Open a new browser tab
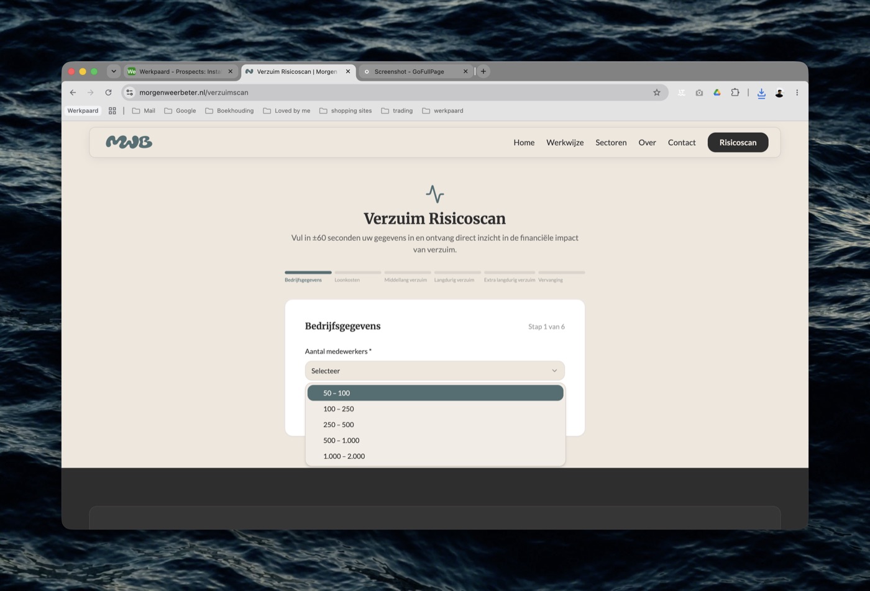 tap(483, 71)
